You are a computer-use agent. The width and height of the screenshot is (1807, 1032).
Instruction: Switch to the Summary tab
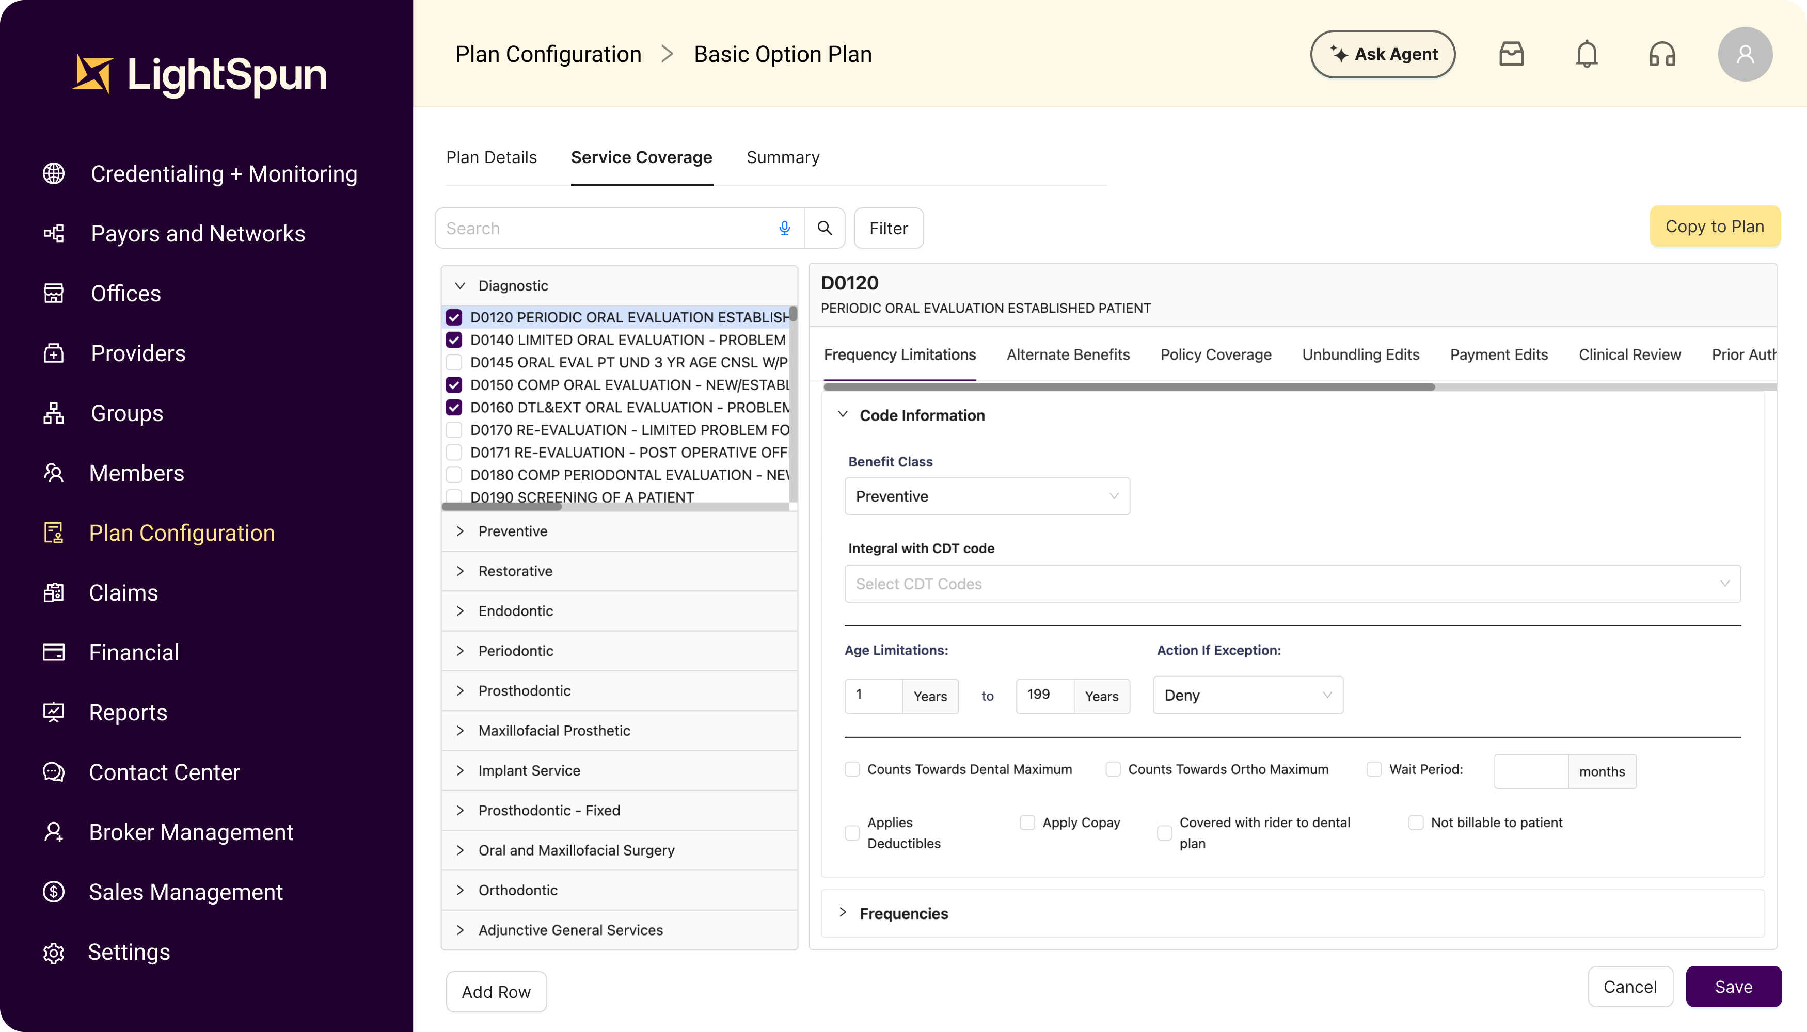[783, 157]
